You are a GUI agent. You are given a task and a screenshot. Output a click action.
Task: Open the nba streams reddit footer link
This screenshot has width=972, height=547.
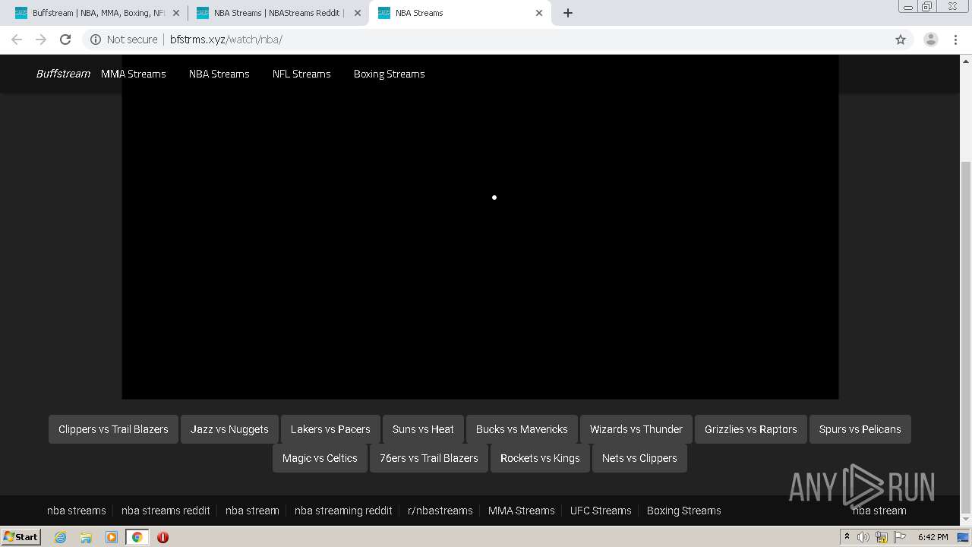click(x=166, y=511)
